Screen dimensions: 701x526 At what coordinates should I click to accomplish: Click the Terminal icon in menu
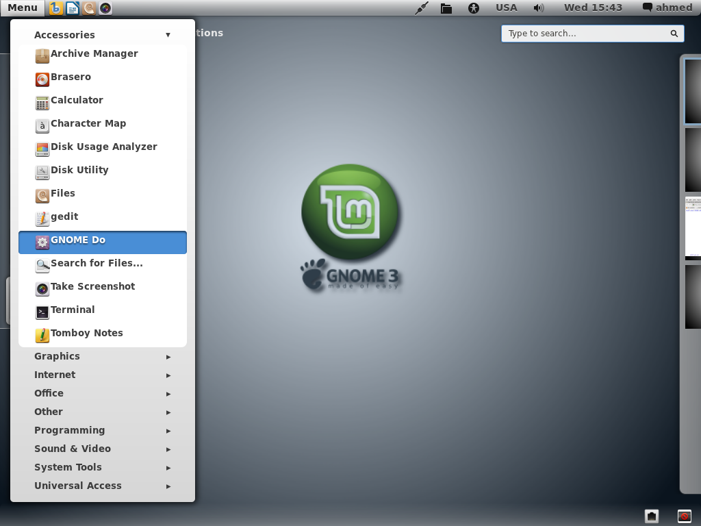42,312
